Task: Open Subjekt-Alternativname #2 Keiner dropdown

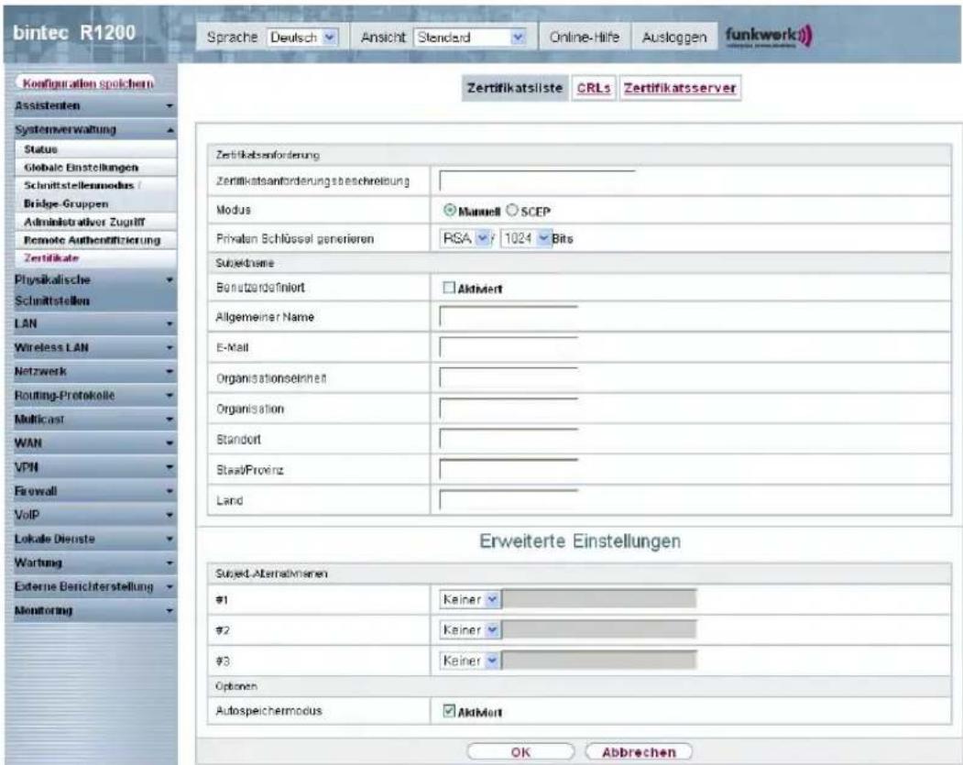Action: tap(470, 630)
